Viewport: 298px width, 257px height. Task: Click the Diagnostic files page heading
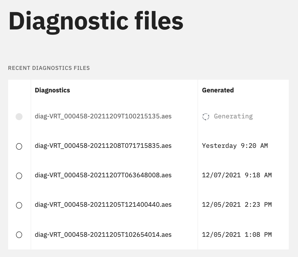(96, 21)
